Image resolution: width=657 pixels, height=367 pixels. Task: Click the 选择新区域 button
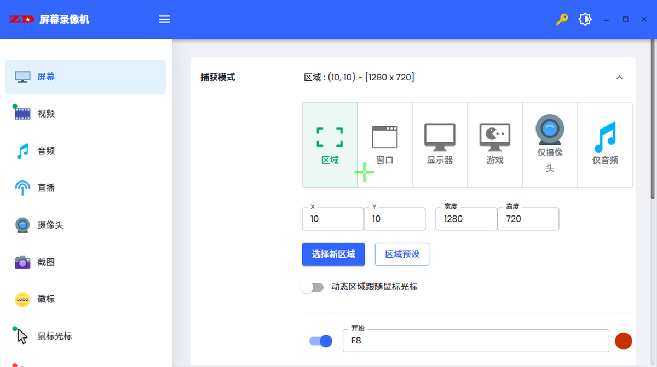point(333,254)
